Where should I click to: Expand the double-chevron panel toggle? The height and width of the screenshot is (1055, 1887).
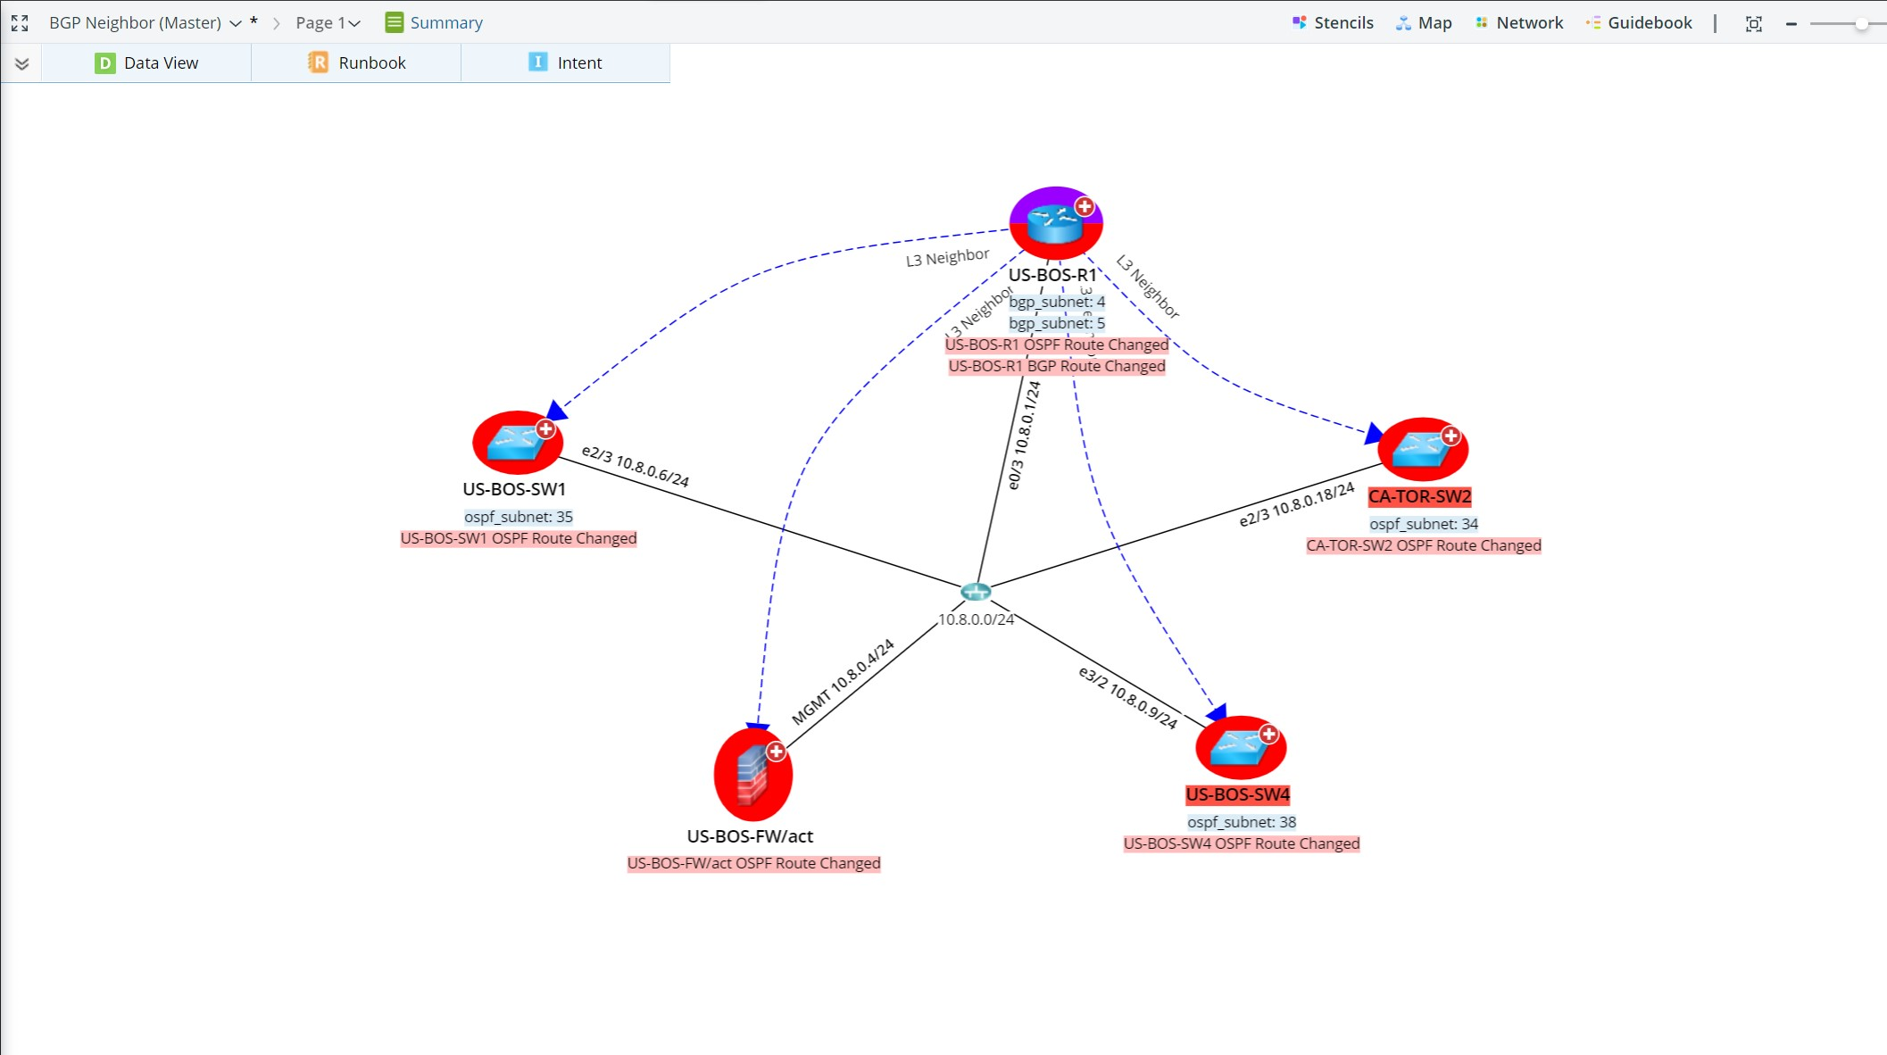tap(22, 63)
